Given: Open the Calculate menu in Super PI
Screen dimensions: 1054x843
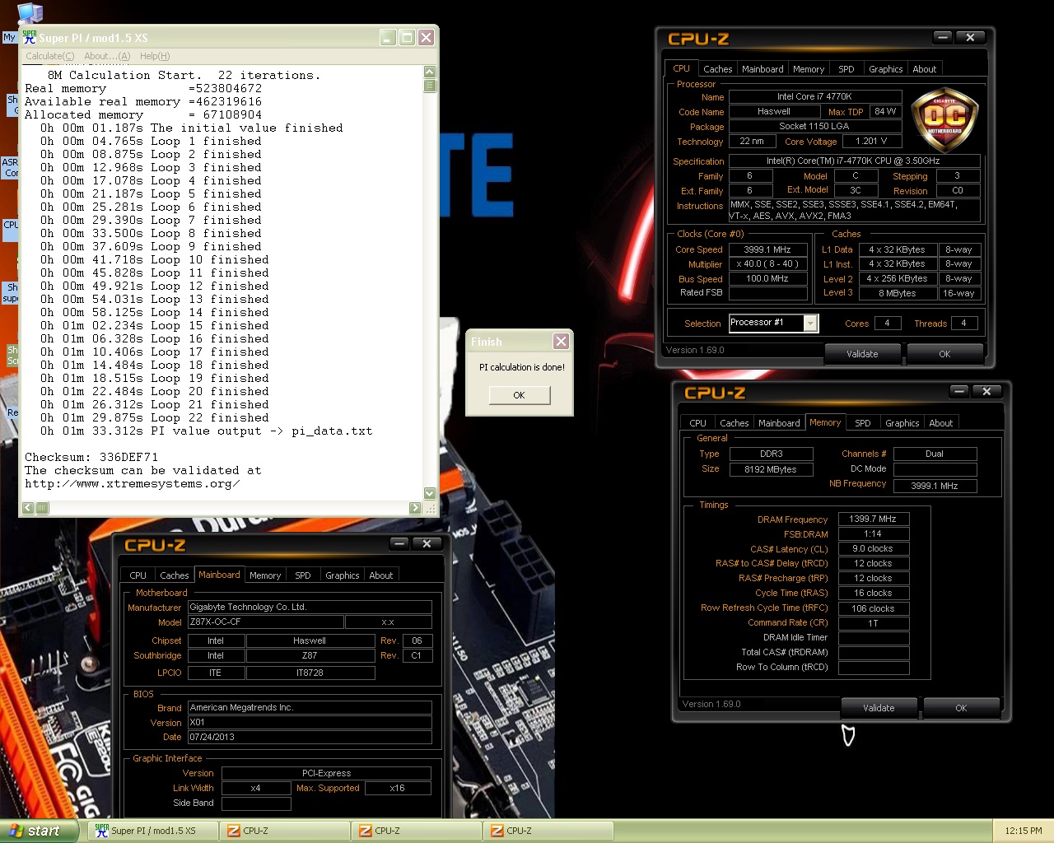Looking at the screenshot, I should 49,56.
